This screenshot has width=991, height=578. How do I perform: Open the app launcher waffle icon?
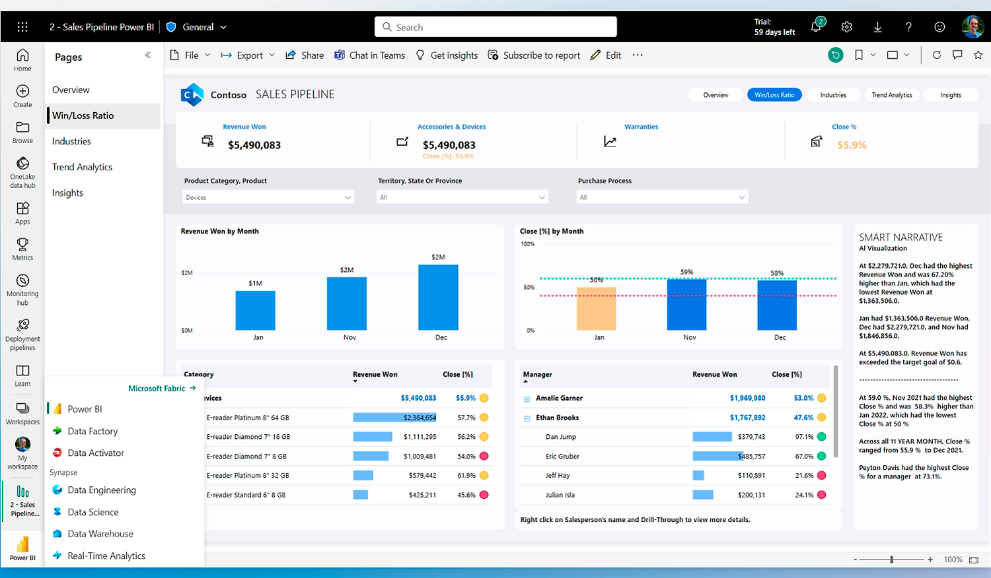(22, 27)
